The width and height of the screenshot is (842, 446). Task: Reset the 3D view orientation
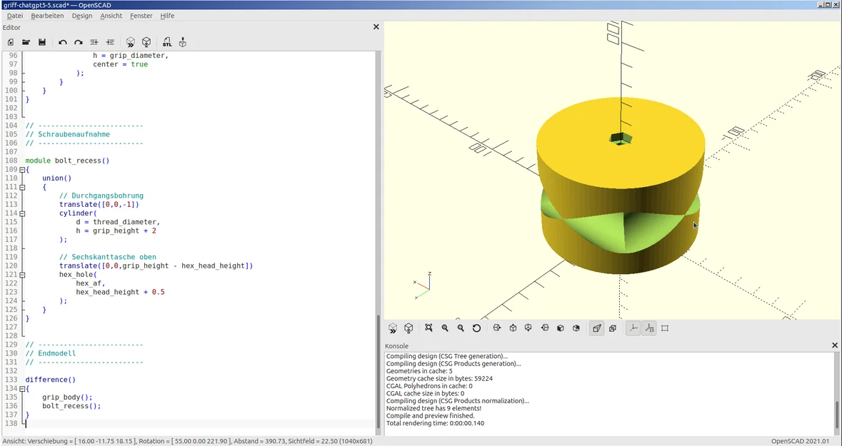tap(476, 328)
